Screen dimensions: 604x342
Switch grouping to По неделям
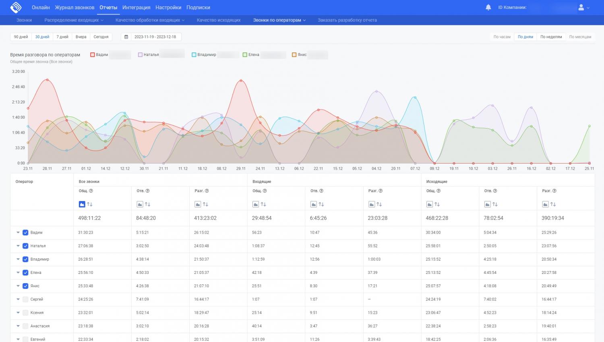point(551,37)
